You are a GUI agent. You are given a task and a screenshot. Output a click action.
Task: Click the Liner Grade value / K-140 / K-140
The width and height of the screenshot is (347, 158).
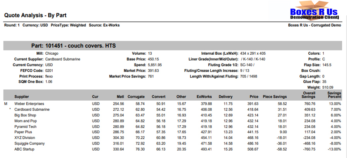[253, 59]
